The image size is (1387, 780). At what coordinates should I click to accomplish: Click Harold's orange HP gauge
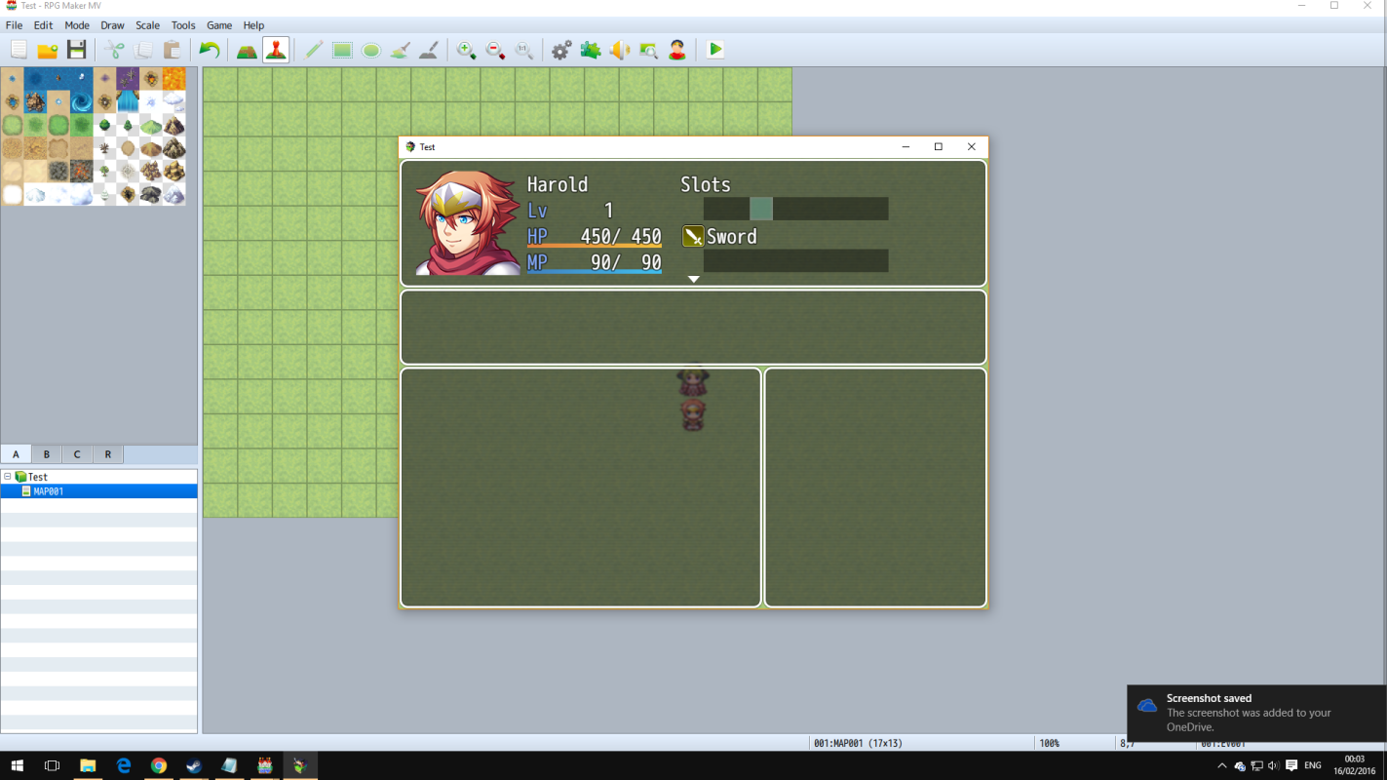tap(595, 247)
